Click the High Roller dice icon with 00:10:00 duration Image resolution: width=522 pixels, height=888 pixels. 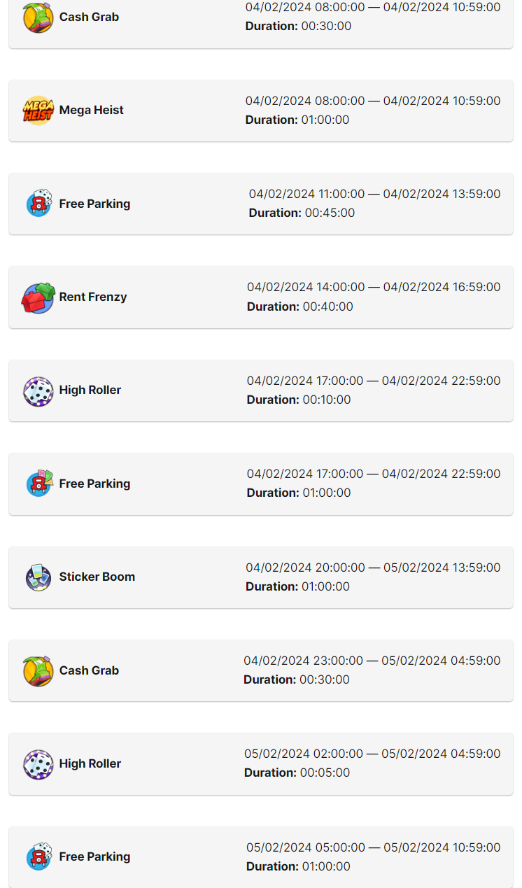(38, 391)
